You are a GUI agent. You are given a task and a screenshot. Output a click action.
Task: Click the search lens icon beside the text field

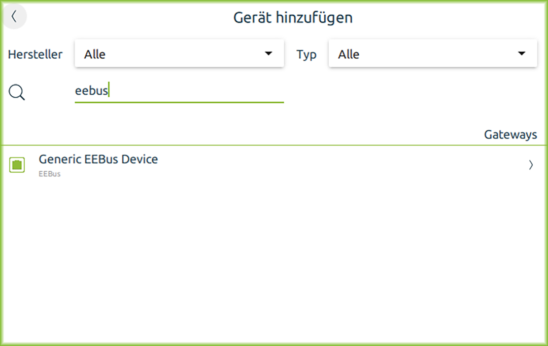pos(17,92)
